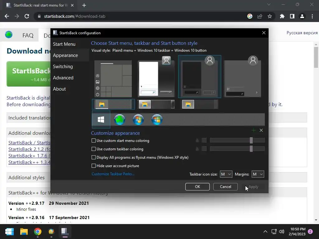The height and width of the screenshot is (239, 319).
Task: Choose the third flat taskbar style preview
Action: (200, 105)
